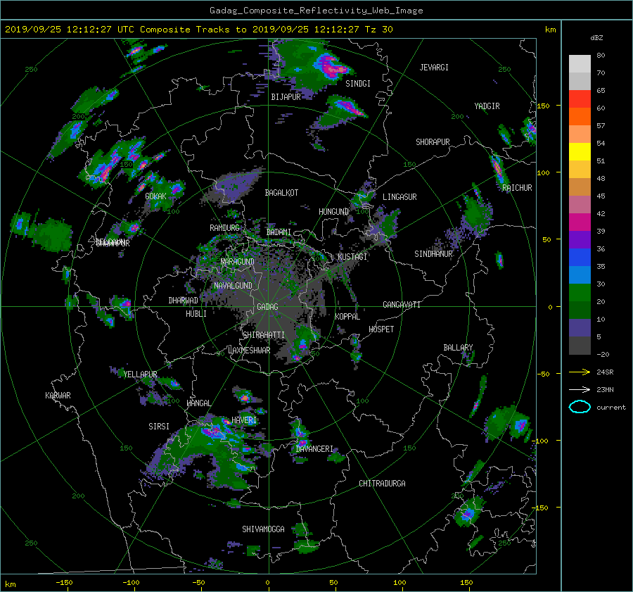633x592 pixels.
Task: Pick the bright green 20-30 dBZ swatch
Action: point(580,293)
